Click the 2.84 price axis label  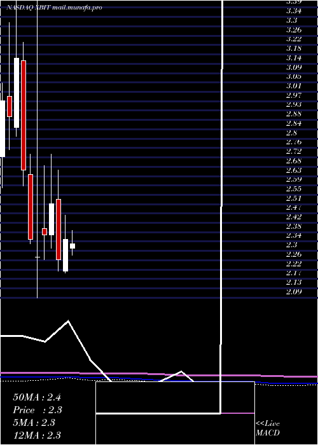(294, 123)
